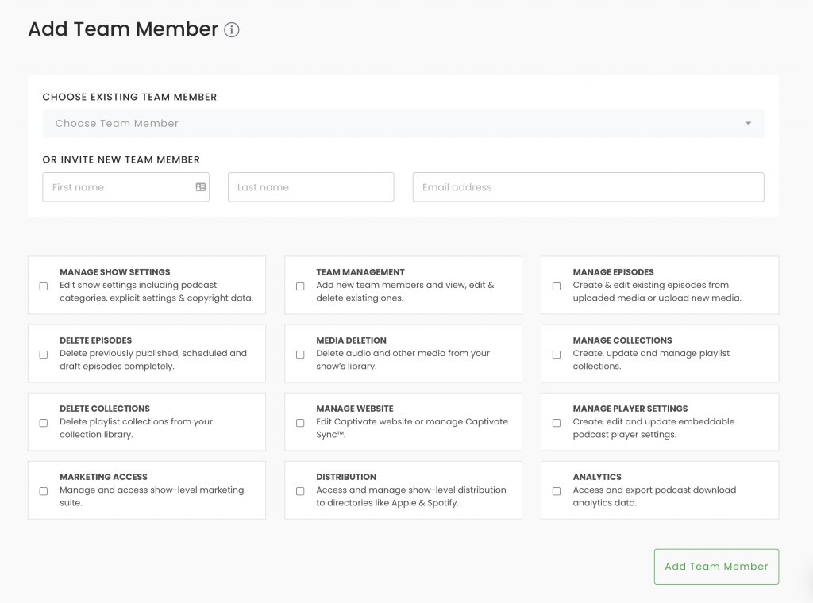
Task: Click the info icon beside Add Team Member heading
Action: [231, 29]
